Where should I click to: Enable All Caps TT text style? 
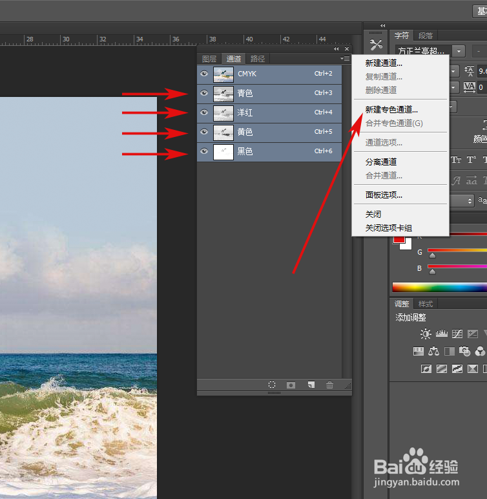coord(456,160)
